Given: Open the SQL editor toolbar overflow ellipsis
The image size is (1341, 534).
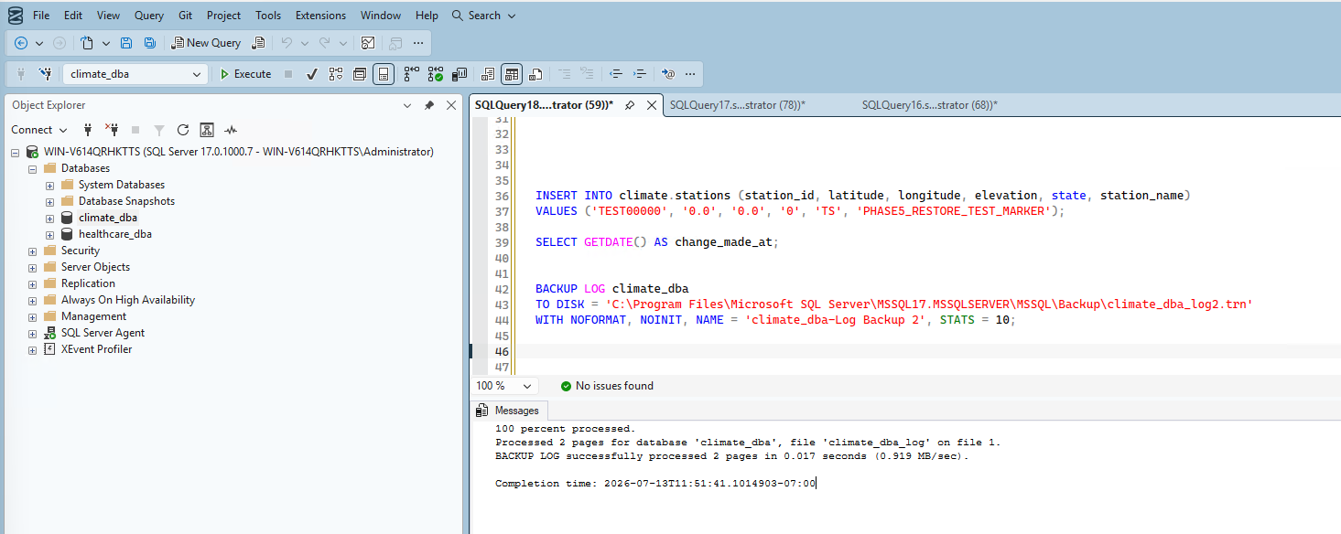Looking at the screenshot, I should 690,74.
